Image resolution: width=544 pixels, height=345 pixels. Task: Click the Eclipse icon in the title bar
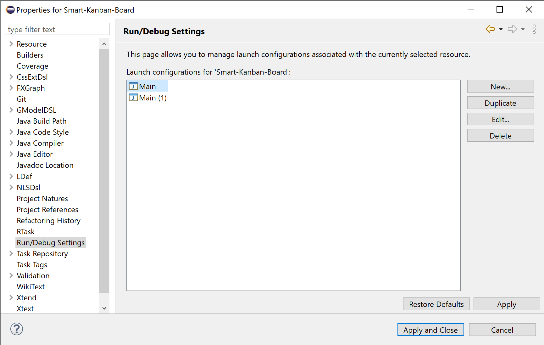[x=10, y=10]
